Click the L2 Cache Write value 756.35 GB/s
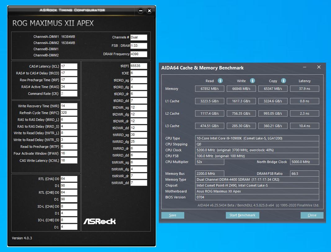Screen dimensions: 331x252 pyautogui.click(x=241, y=113)
